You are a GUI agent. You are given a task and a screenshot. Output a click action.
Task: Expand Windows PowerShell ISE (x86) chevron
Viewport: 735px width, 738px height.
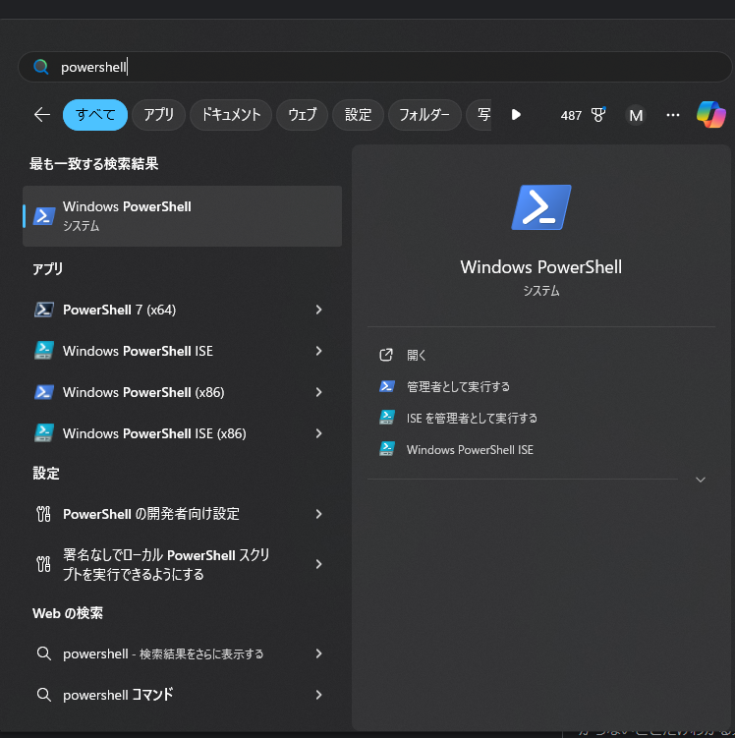[x=319, y=433]
